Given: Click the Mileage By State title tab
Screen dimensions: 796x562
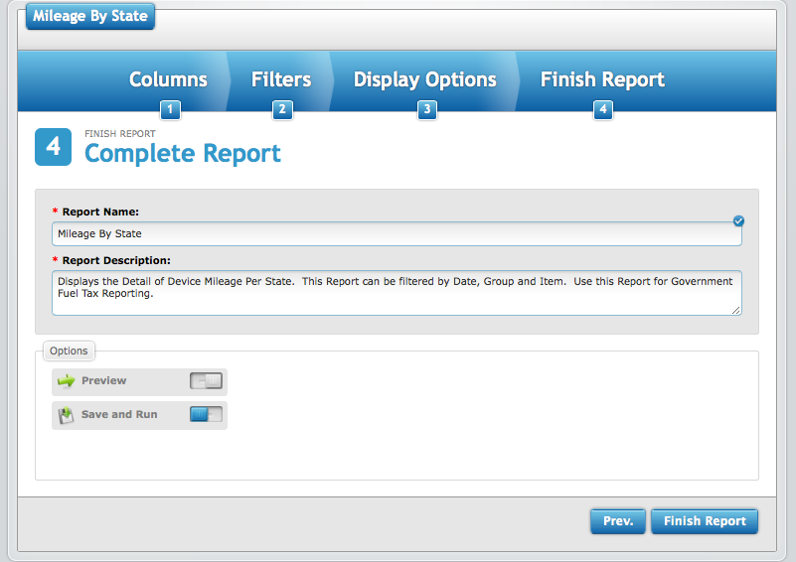Looking at the screenshot, I should 90,16.
